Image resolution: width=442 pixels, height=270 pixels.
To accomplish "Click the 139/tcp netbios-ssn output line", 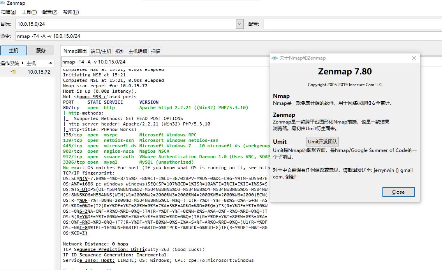I will click(x=141, y=140).
